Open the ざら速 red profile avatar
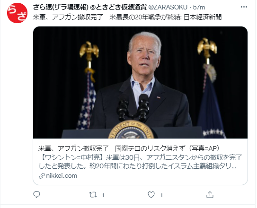257x208 pixels. point(17,13)
